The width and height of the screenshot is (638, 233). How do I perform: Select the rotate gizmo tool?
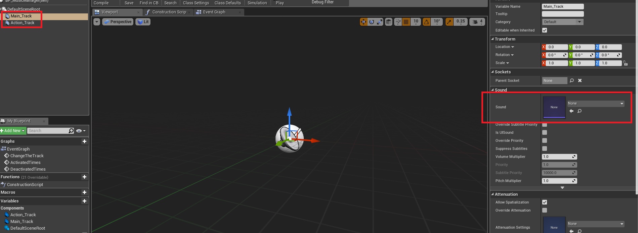point(372,22)
